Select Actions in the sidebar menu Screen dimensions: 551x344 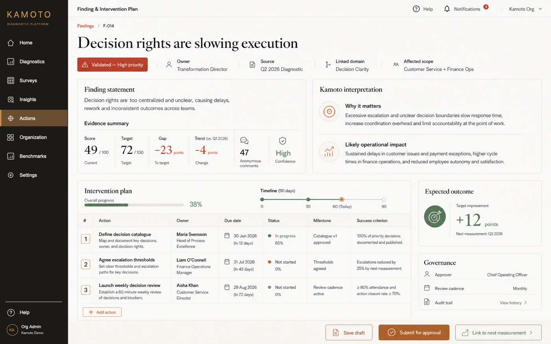pyautogui.click(x=34, y=118)
